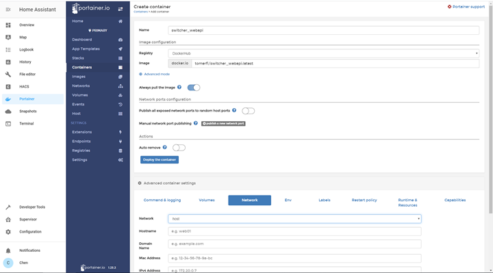
Task: Click the Portainer Settings cogs icon
Action: click(121, 160)
